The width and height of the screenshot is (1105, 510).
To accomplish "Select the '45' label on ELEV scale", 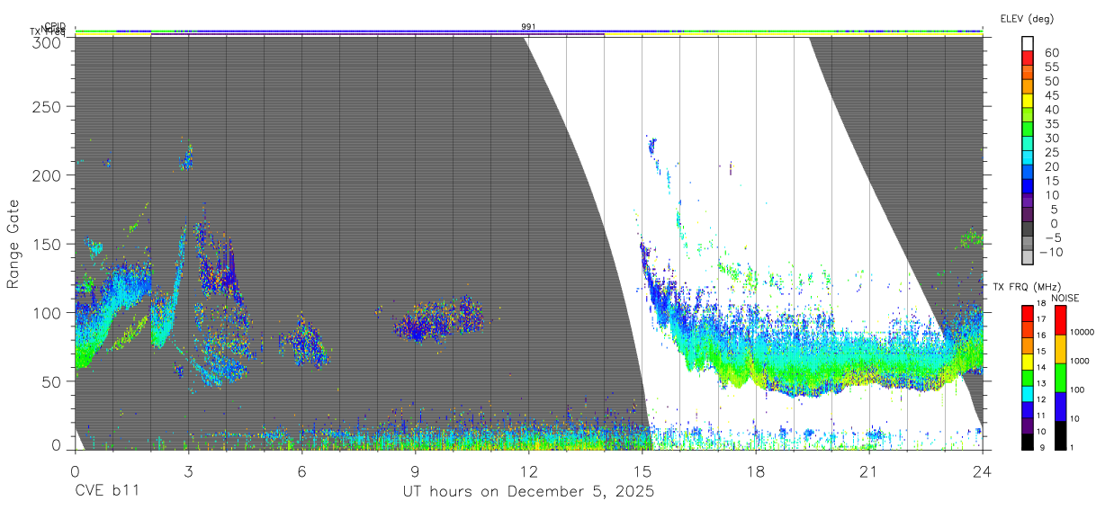I will click(1052, 95).
